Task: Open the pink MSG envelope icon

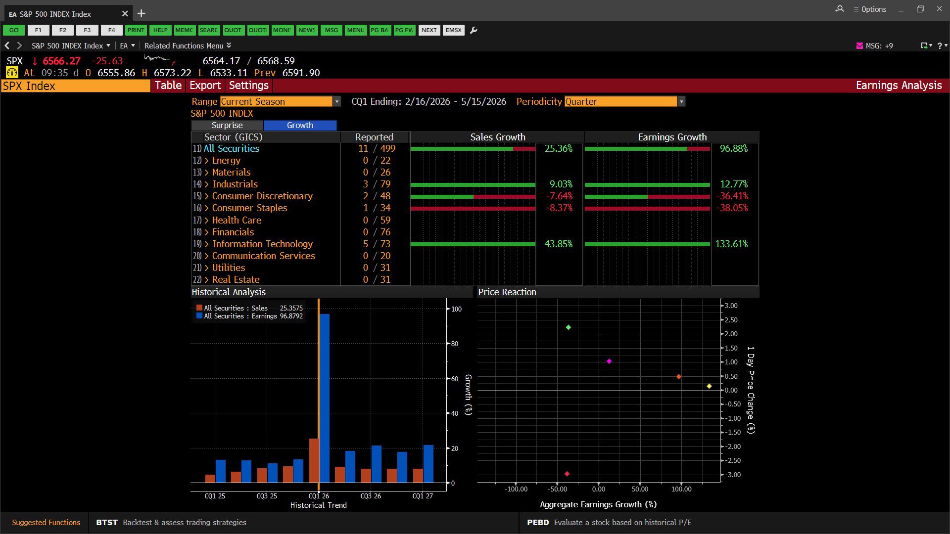Action: click(x=859, y=45)
